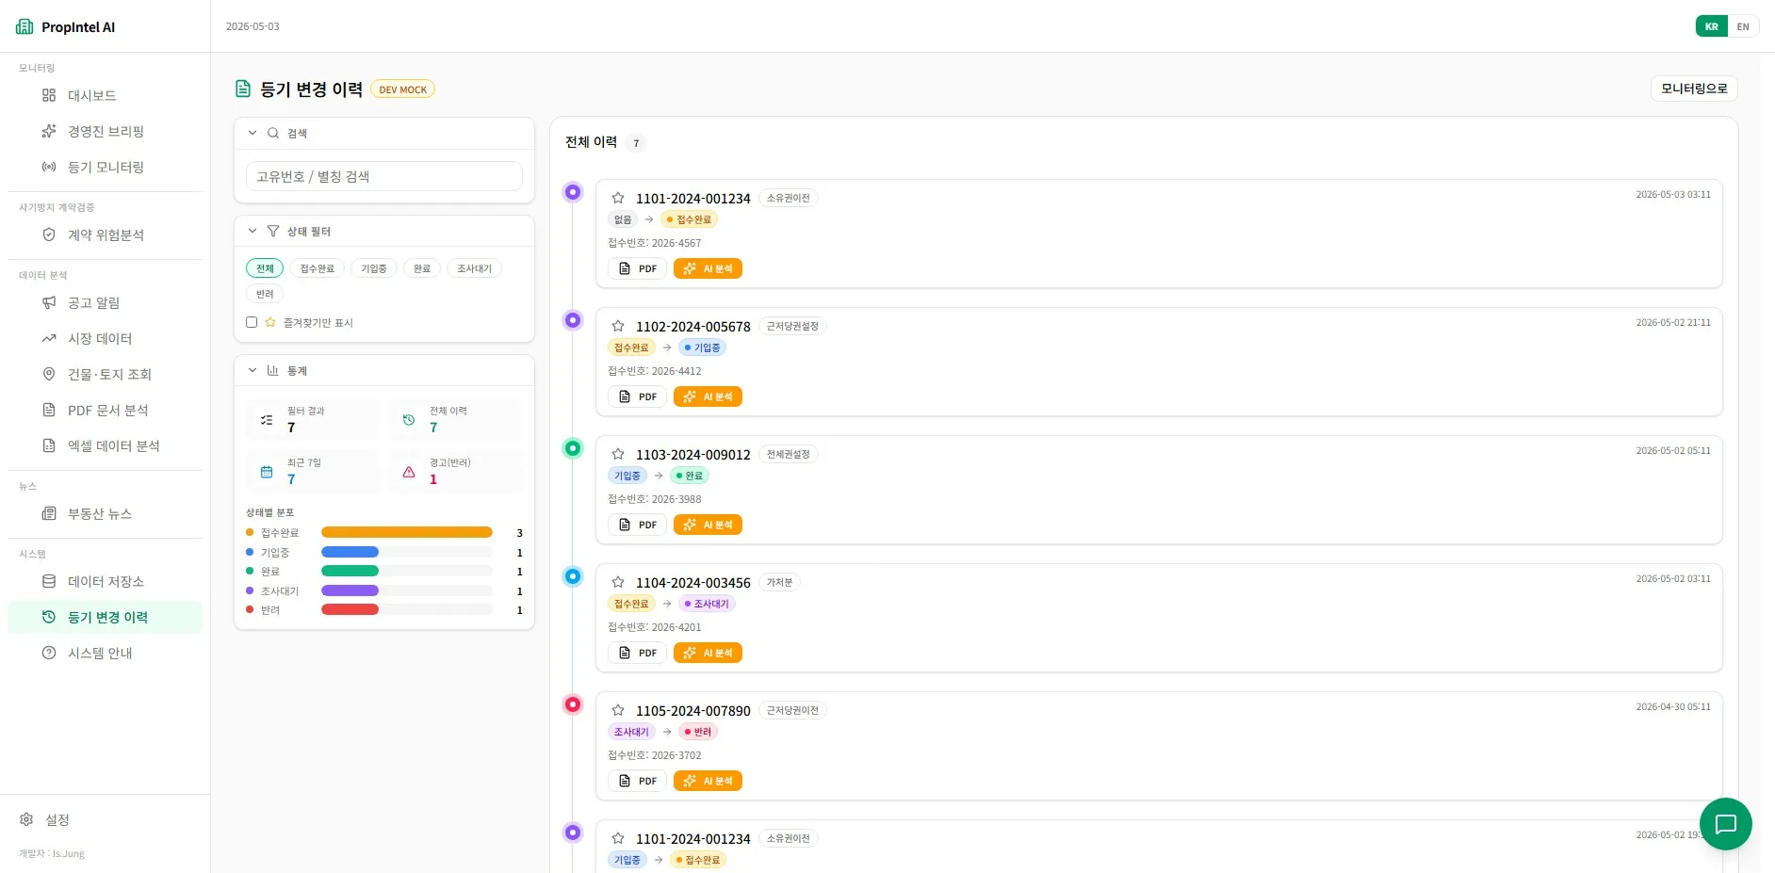This screenshot has height=873, width=1775.
Task: Open 경영진 브리핑 in the sidebar
Action: coord(105,131)
